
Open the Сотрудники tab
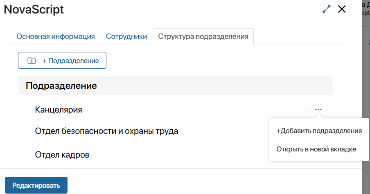click(x=126, y=36)
